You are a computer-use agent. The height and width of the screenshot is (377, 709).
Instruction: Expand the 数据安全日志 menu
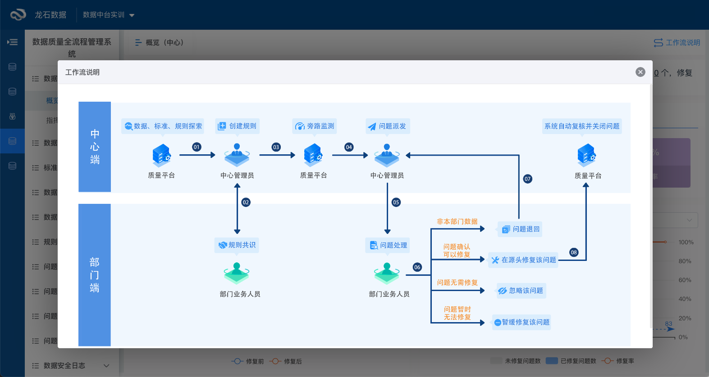106,366
